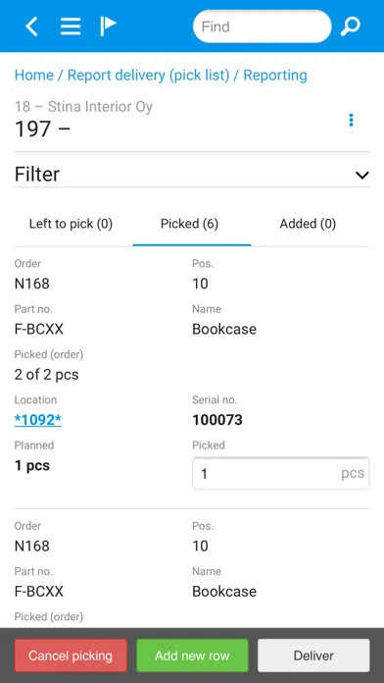The image size is (384, 683).
Task: Switch to Left to pick (0) tab
Action: (71, 224)
